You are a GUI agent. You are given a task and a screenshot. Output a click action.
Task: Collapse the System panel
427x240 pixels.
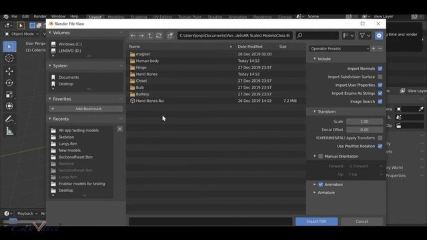[x=50, y=66]
